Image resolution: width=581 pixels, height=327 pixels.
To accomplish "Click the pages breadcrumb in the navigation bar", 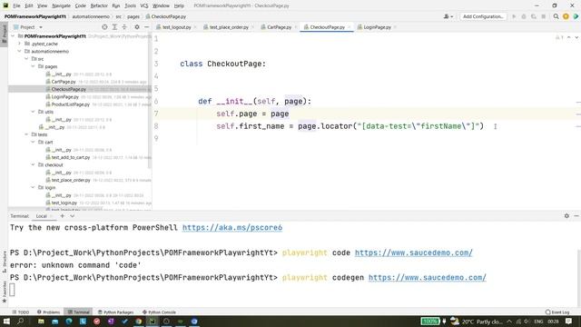I will point(133,16).
